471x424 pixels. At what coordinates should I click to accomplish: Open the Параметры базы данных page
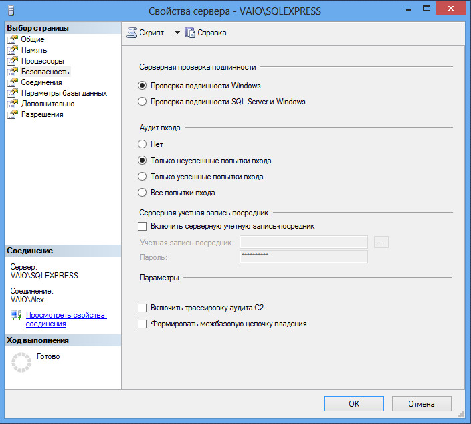64,93
